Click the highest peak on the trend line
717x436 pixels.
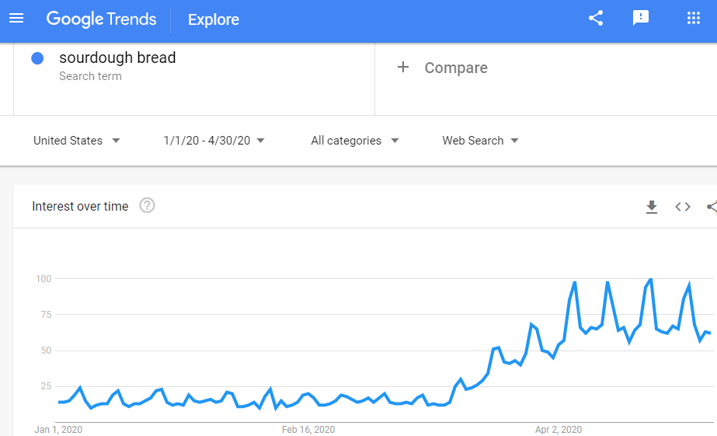pyautogui.click(x=650, y=279)
